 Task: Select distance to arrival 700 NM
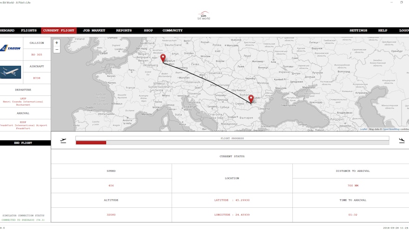click(353, 186)
